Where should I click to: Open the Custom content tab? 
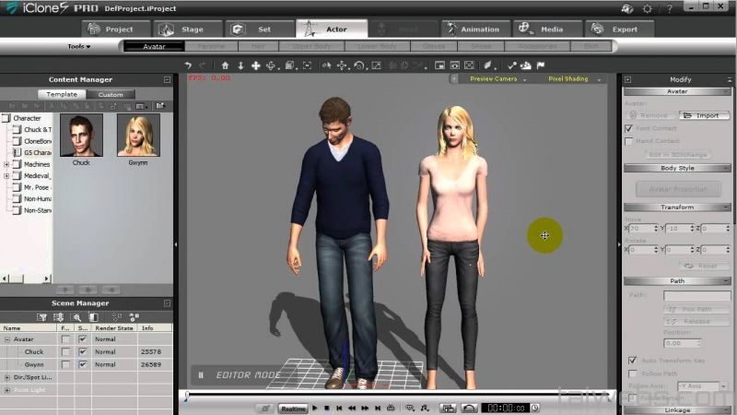click(x=111, y=94)
